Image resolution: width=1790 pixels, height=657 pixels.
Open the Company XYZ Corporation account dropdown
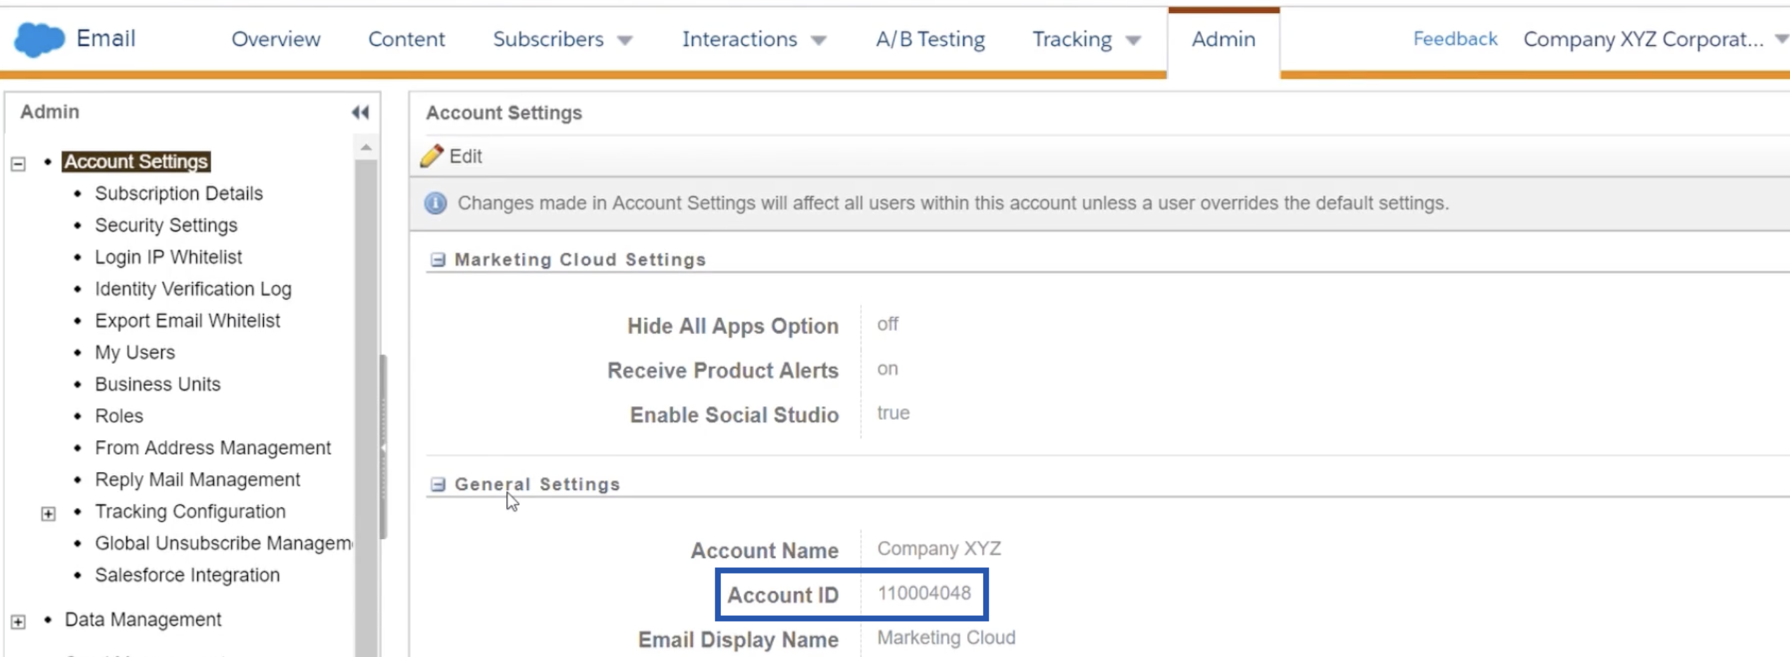tap(1781, 40)
